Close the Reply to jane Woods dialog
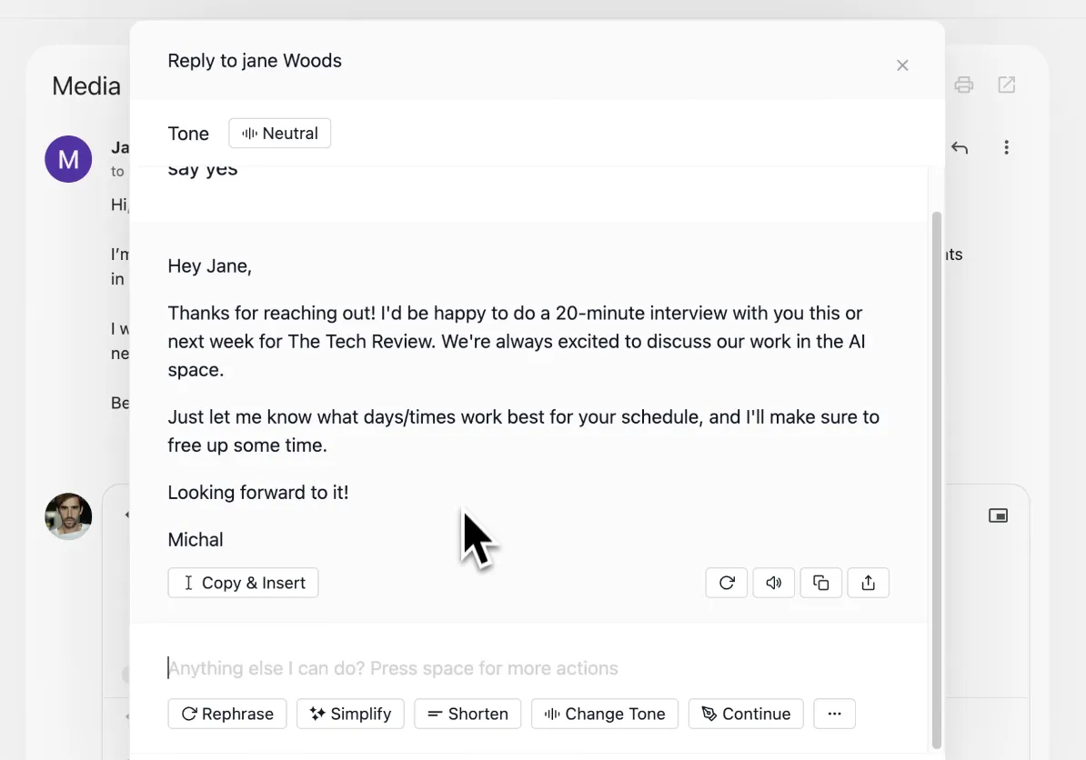Viewport: 1086px width, 760px height. pos(902,65)
